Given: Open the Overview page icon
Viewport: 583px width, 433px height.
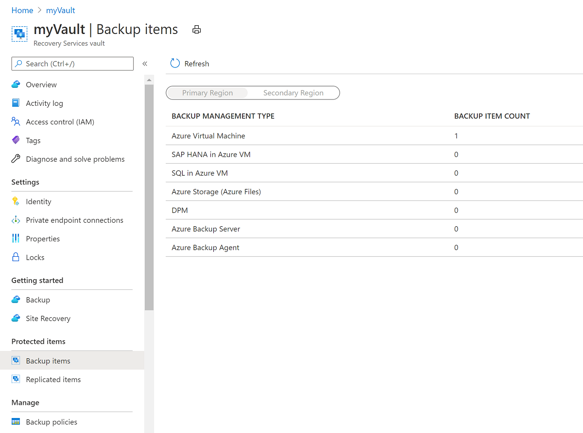Looking at the screenshot, I should click(16, 84).
